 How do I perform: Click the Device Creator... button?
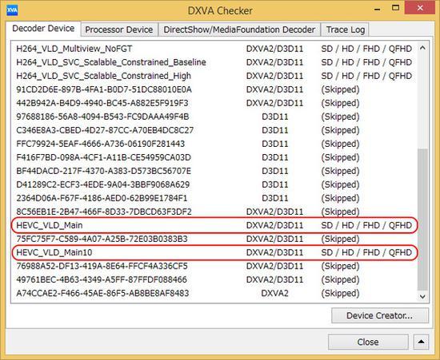(380, 315)
